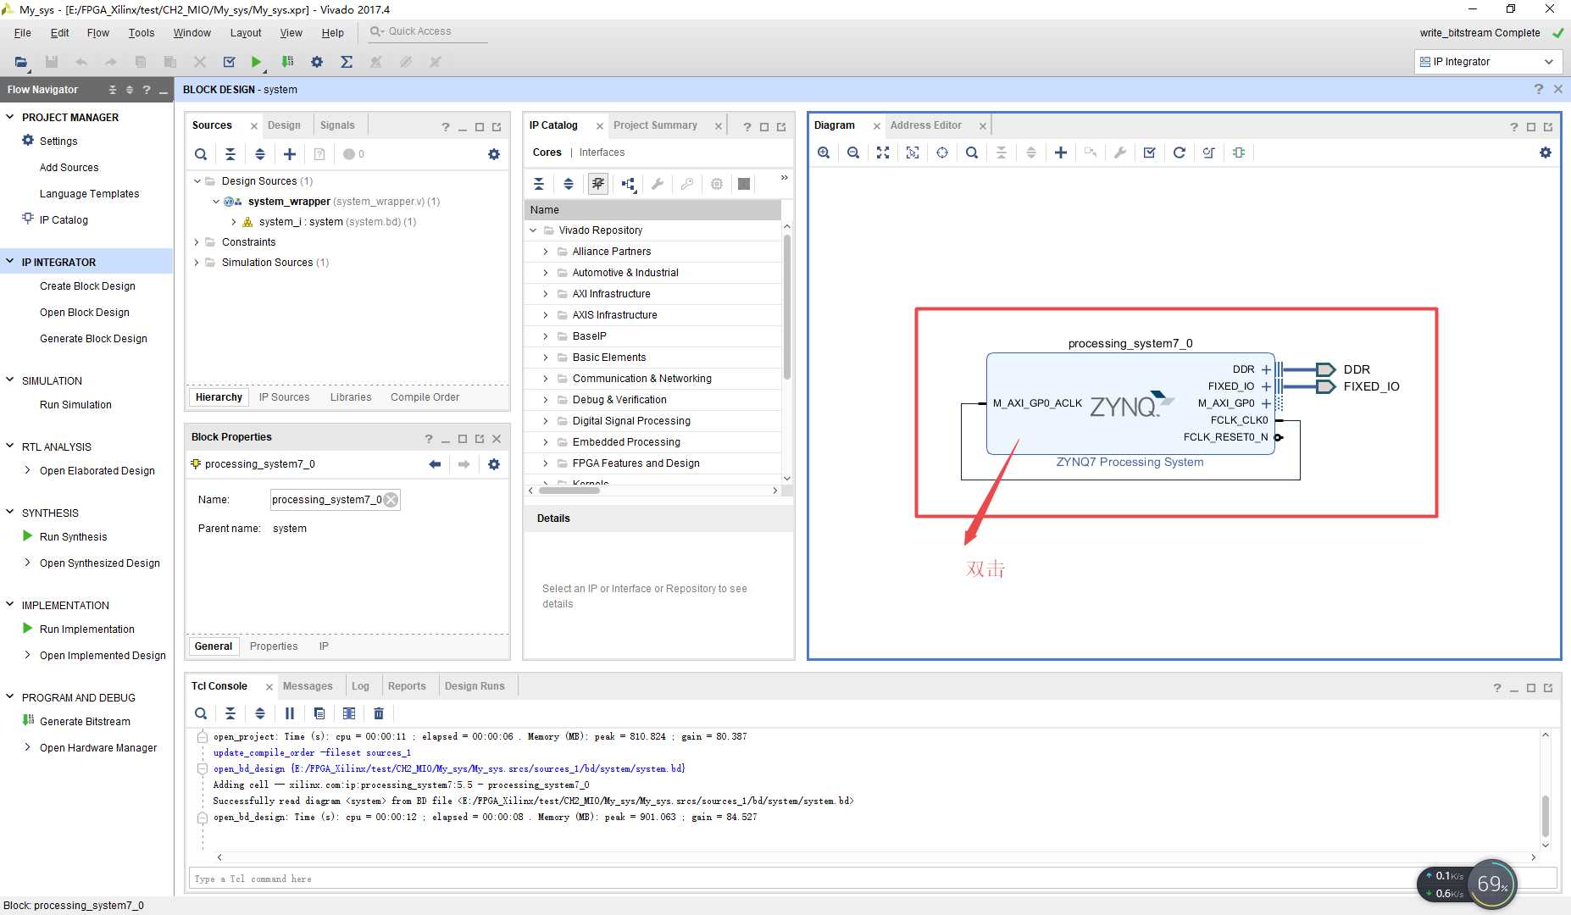1571x915 pixels.
Task: Open the Settings gear in the main toolbar
Action: [x=317, y=62]
